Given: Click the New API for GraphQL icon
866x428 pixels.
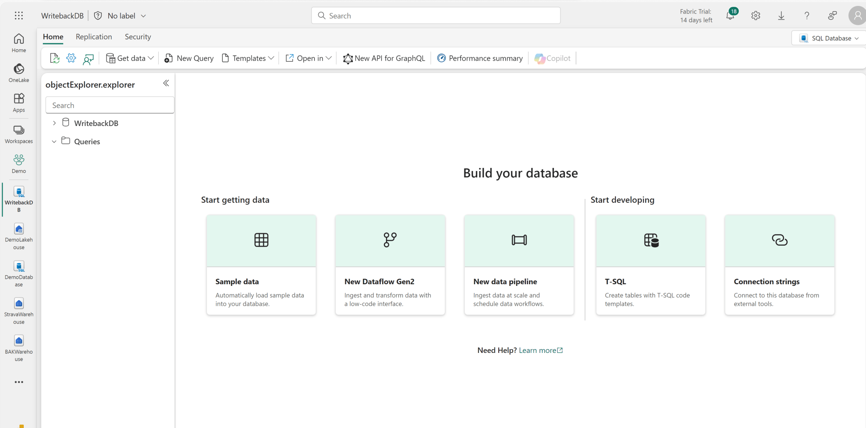Looking at the screenshot, I should click(348, 59).
